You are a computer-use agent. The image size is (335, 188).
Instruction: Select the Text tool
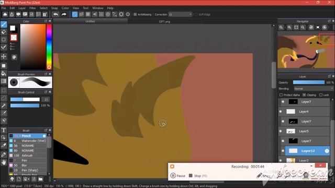tap(4, 130)
